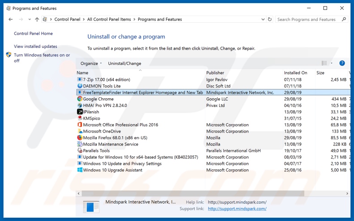
Task: Sort by the Installed On column header
Action: point(296,73)
